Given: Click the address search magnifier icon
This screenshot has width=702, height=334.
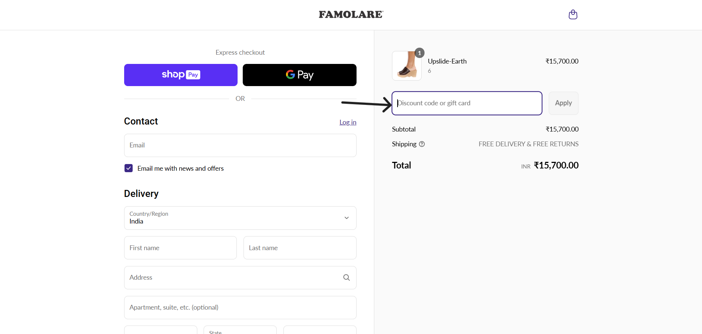Looking at the screenshot, I should (x=346, y=277).
